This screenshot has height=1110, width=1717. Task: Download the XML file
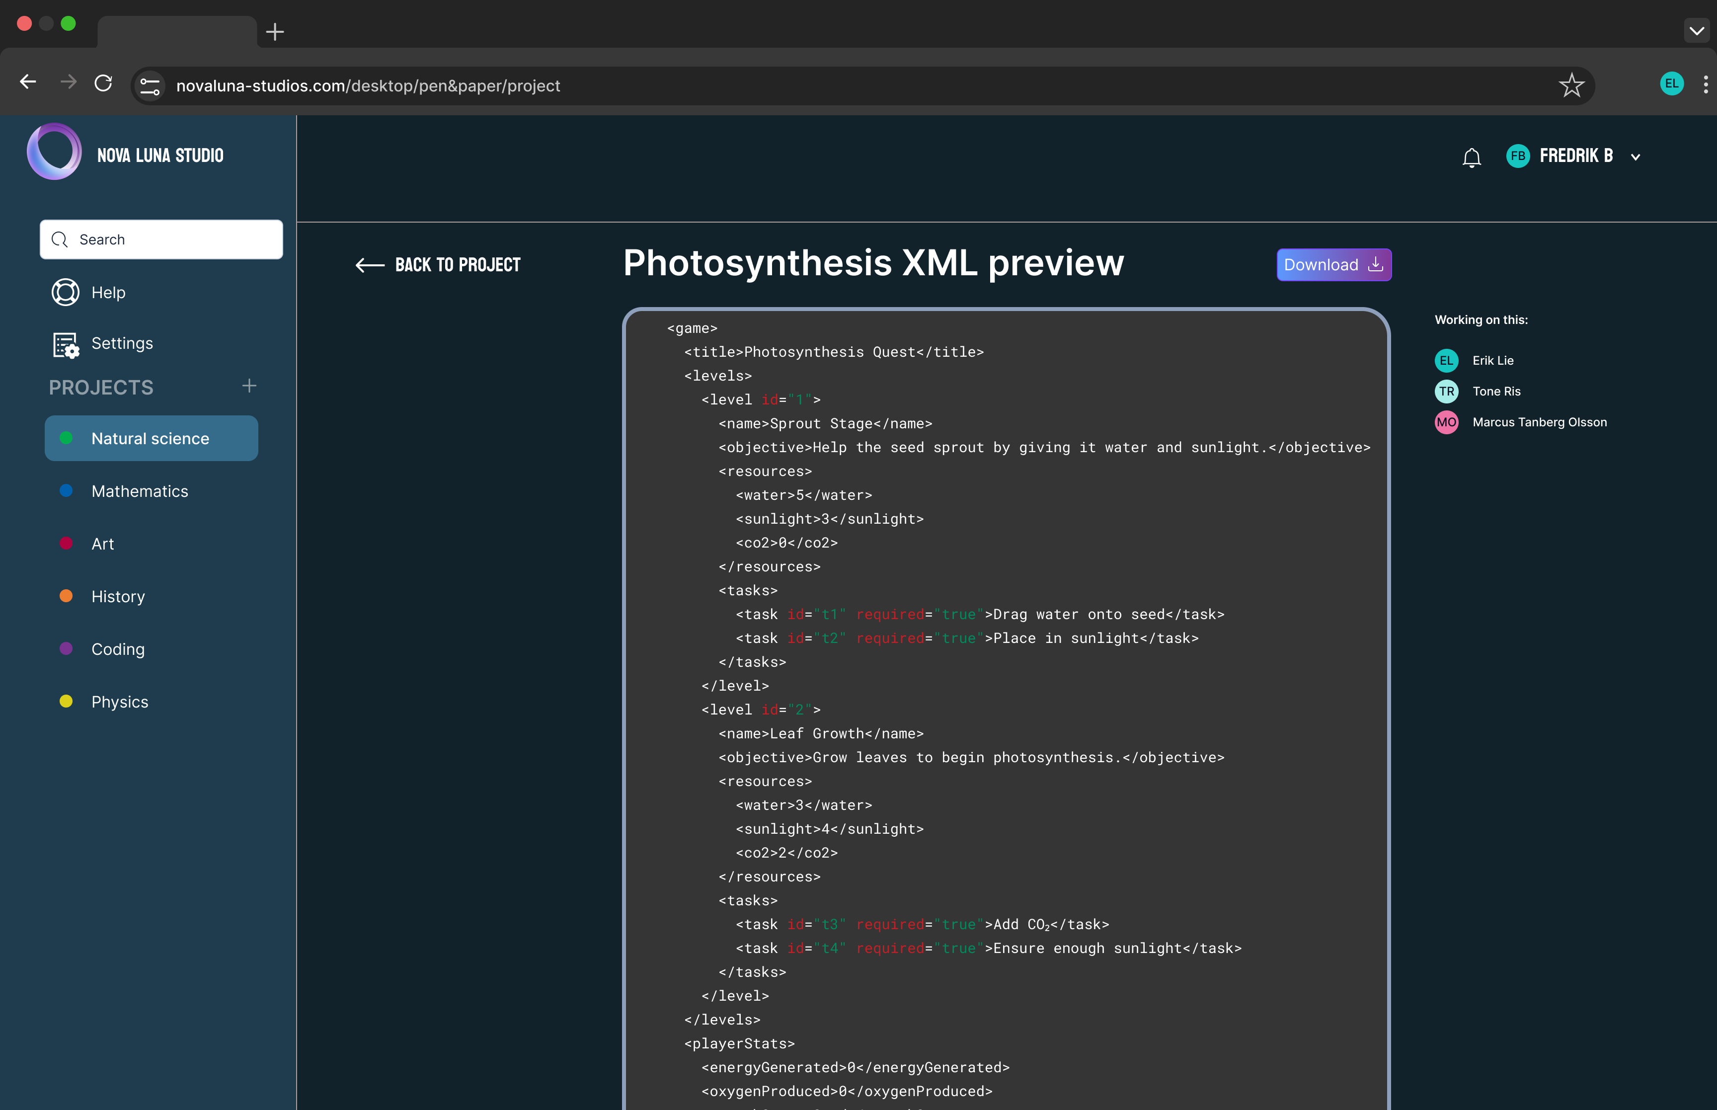click(1333, 264)
